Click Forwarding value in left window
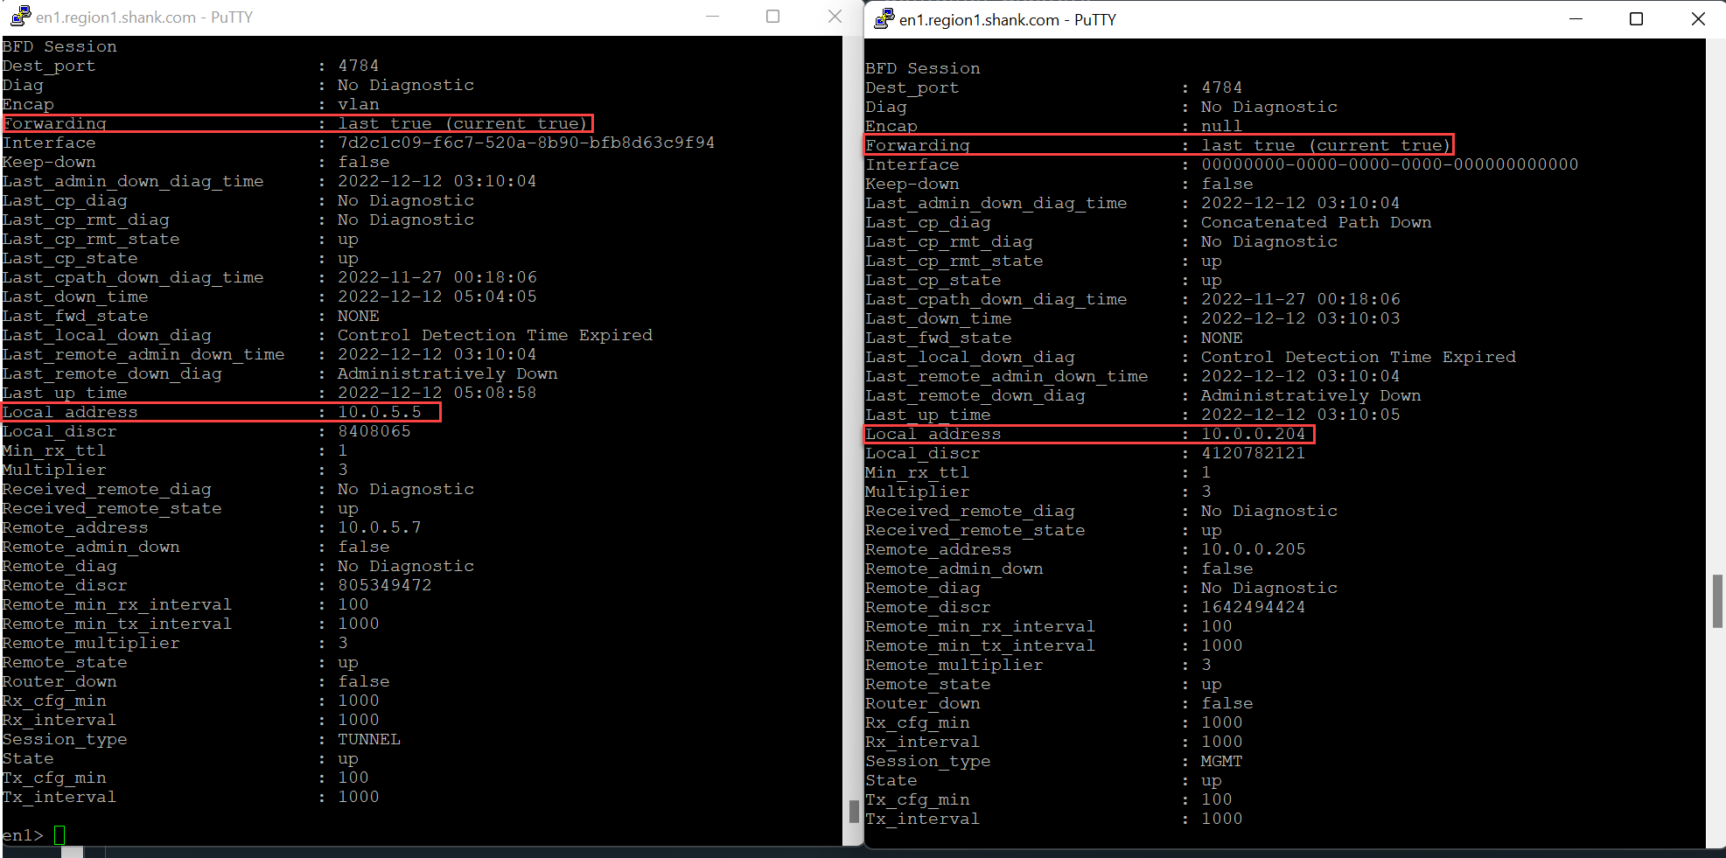 (464, 123)
